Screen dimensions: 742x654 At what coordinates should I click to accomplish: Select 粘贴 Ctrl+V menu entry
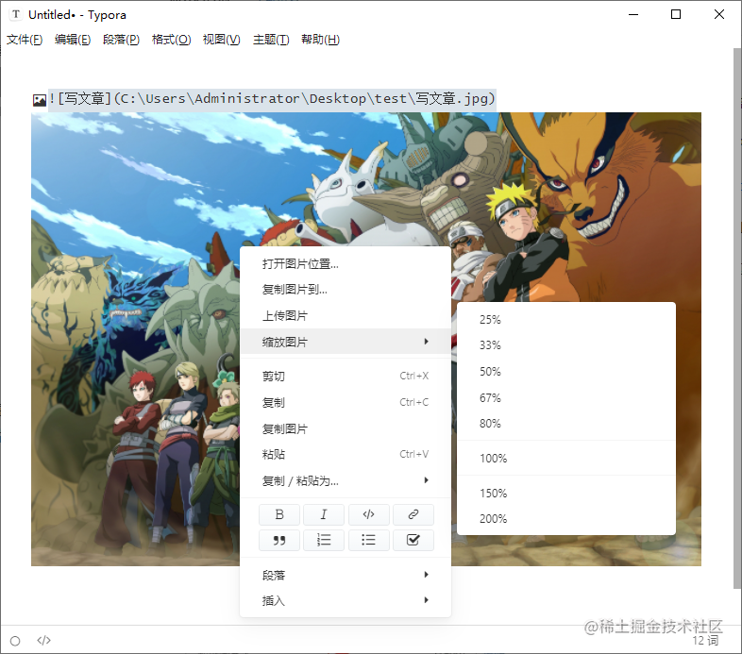pyautogui.click(x=346, y=454)
